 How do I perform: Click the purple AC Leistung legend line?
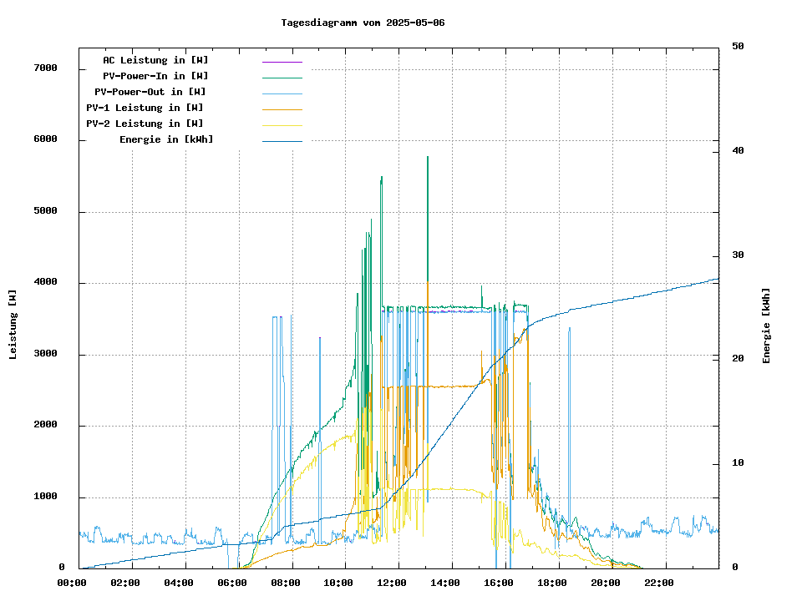[282, 62]
